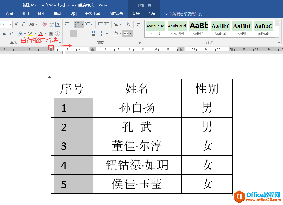Expand borders dropdown arrow
Screen dimensions: 283x205
tap(131, 34)
